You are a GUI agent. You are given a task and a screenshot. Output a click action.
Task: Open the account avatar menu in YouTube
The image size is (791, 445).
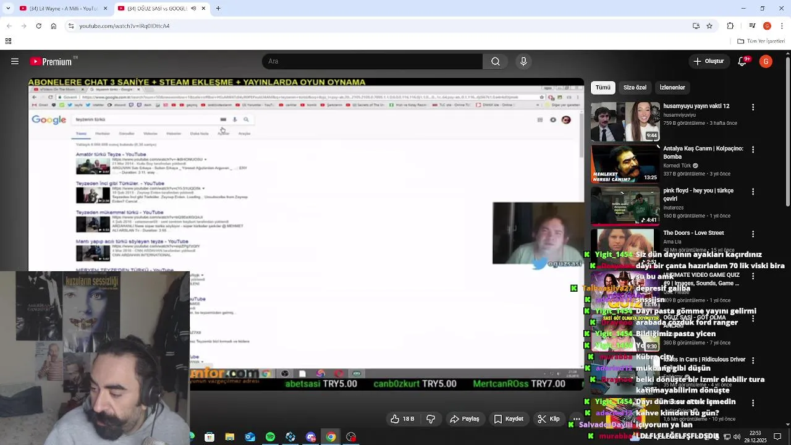click(766, 61)
